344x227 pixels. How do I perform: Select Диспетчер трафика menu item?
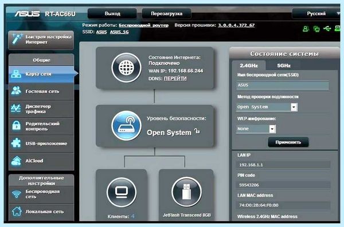click(41, 109)
